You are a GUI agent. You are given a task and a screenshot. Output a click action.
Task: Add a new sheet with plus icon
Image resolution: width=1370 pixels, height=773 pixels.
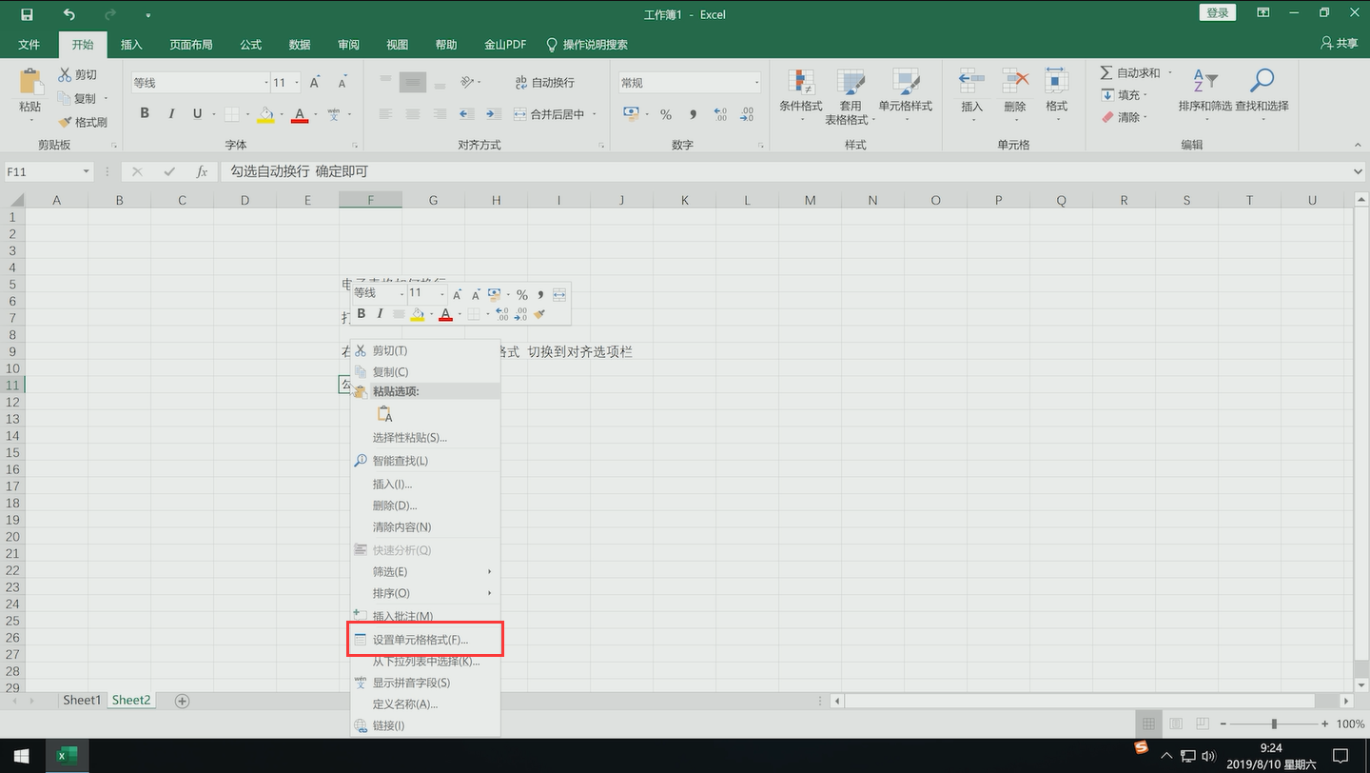182,701
